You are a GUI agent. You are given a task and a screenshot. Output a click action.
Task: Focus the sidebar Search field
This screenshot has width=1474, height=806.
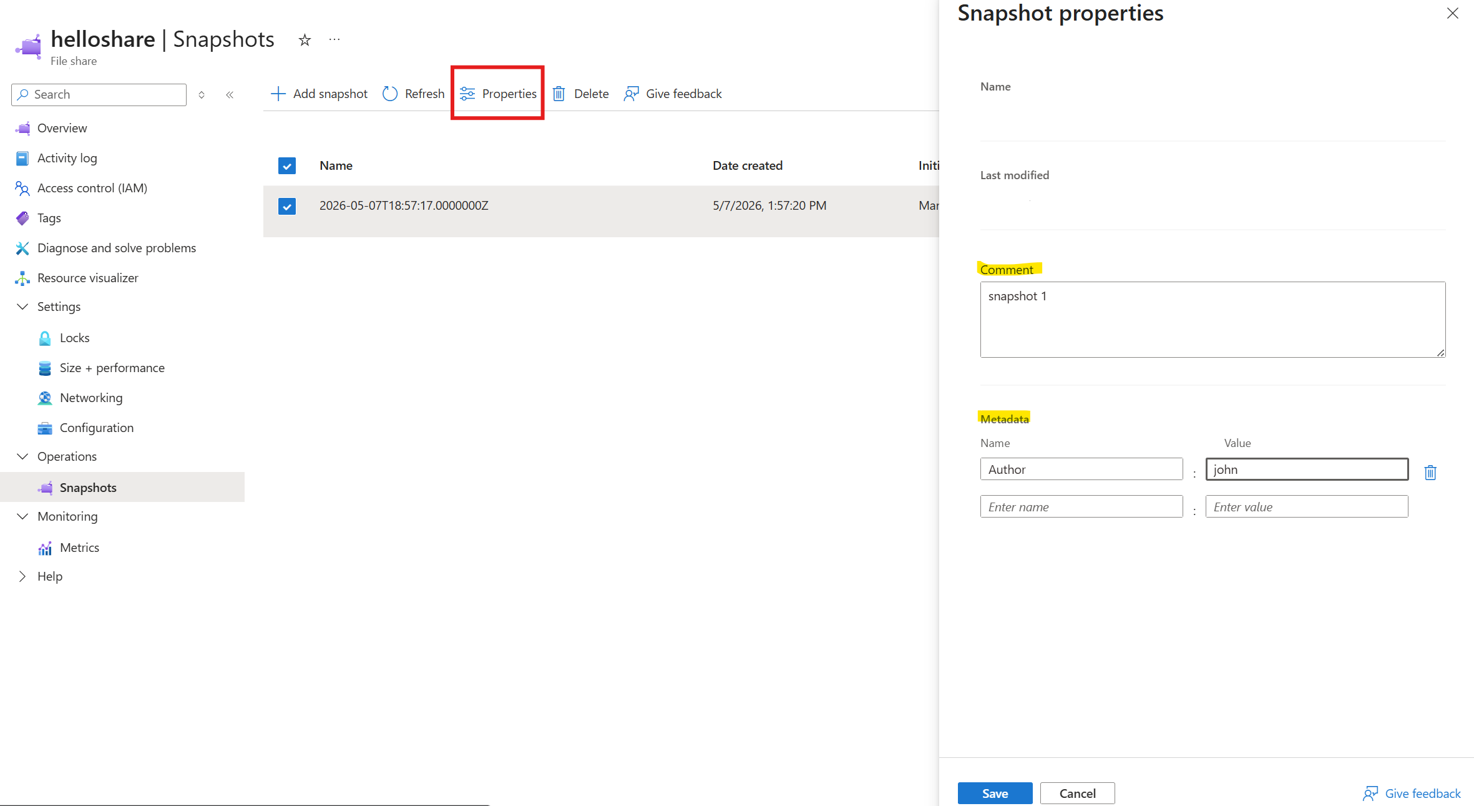click(x=99, y=94)
